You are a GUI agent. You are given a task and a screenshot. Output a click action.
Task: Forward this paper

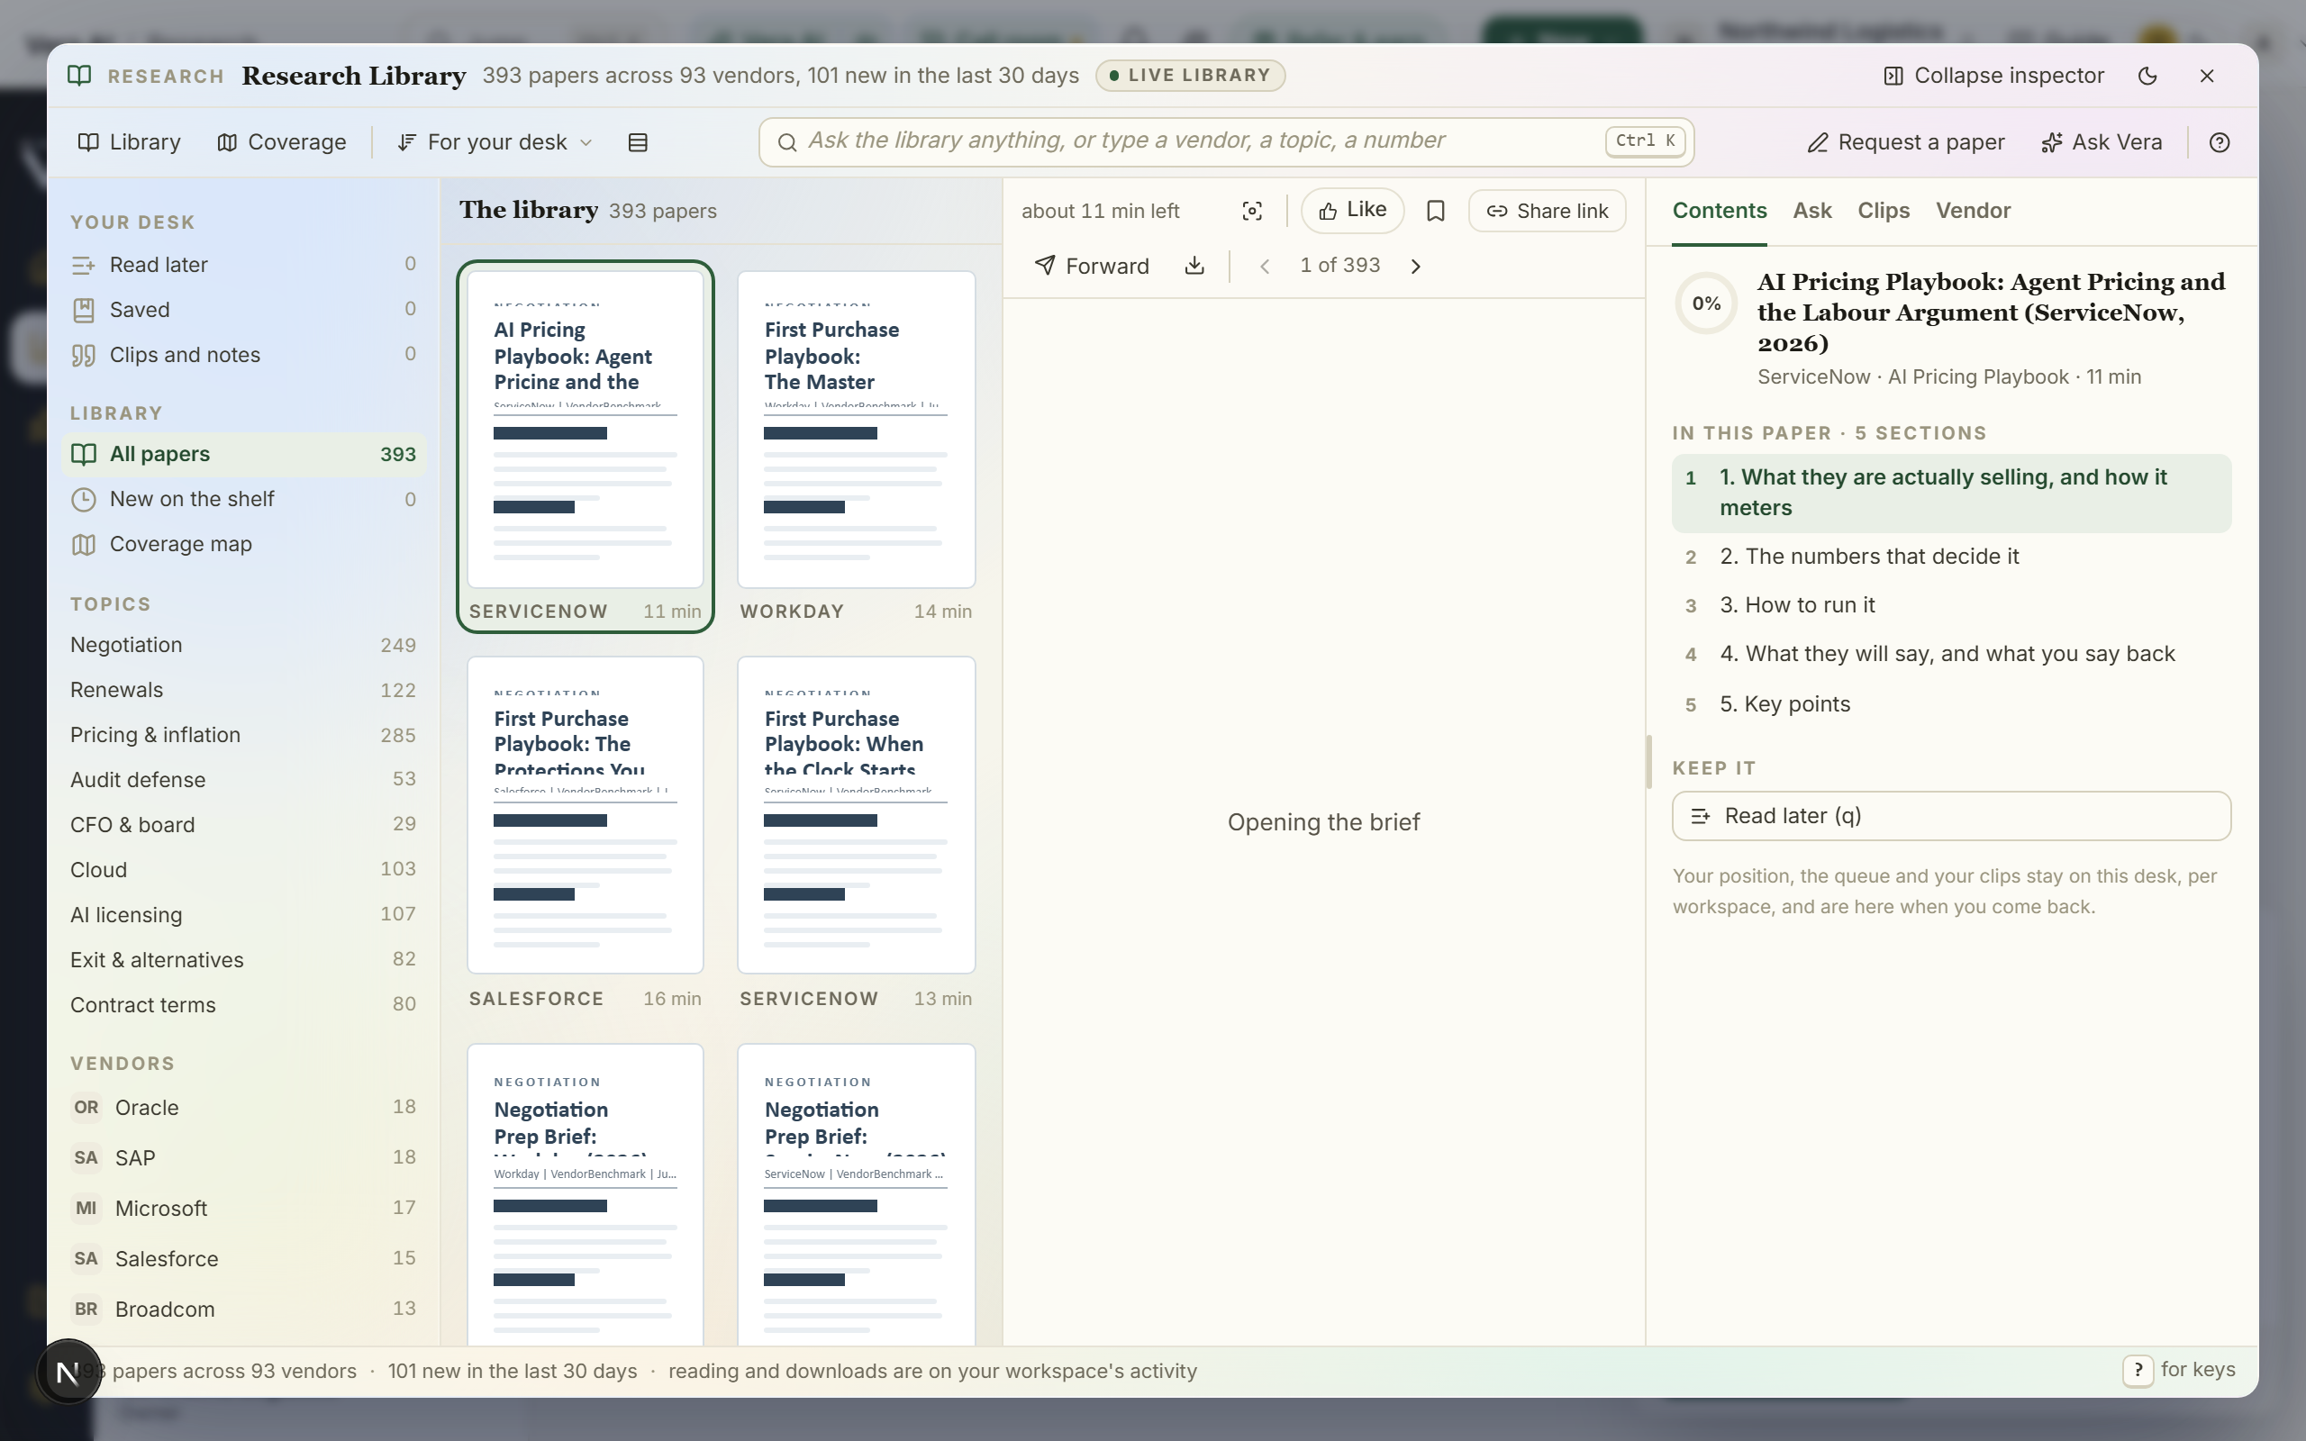click(1092, 266)
